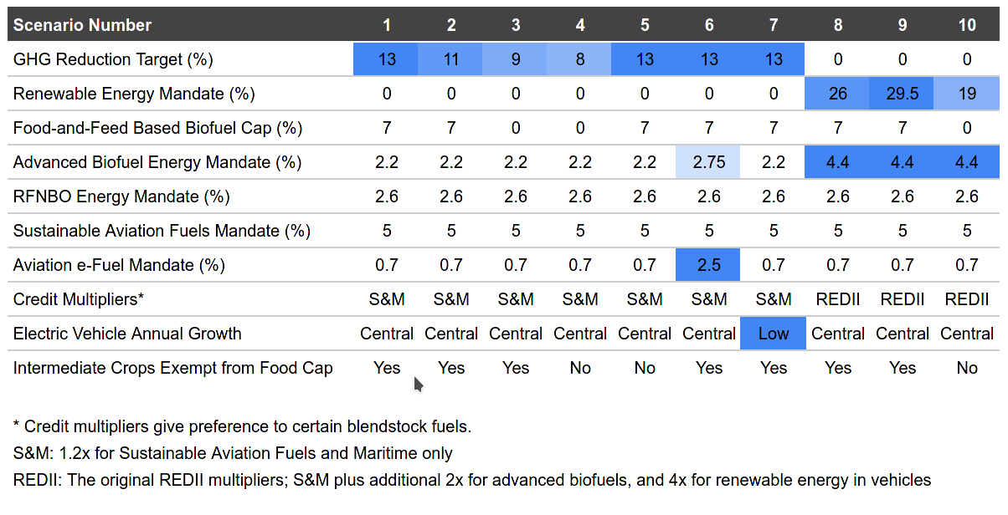The width and height of the screenshot is (1008, 515).
Task: Click the highlighted 29.5 Renewable Energy Mandate cell
Action: (903, 94)
